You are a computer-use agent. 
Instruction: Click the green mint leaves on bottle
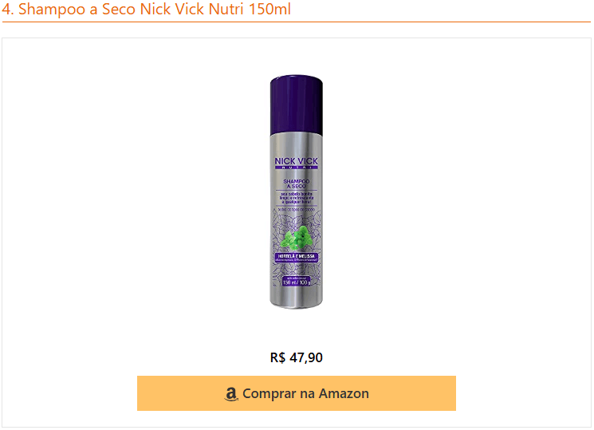[x=298, y=239]
